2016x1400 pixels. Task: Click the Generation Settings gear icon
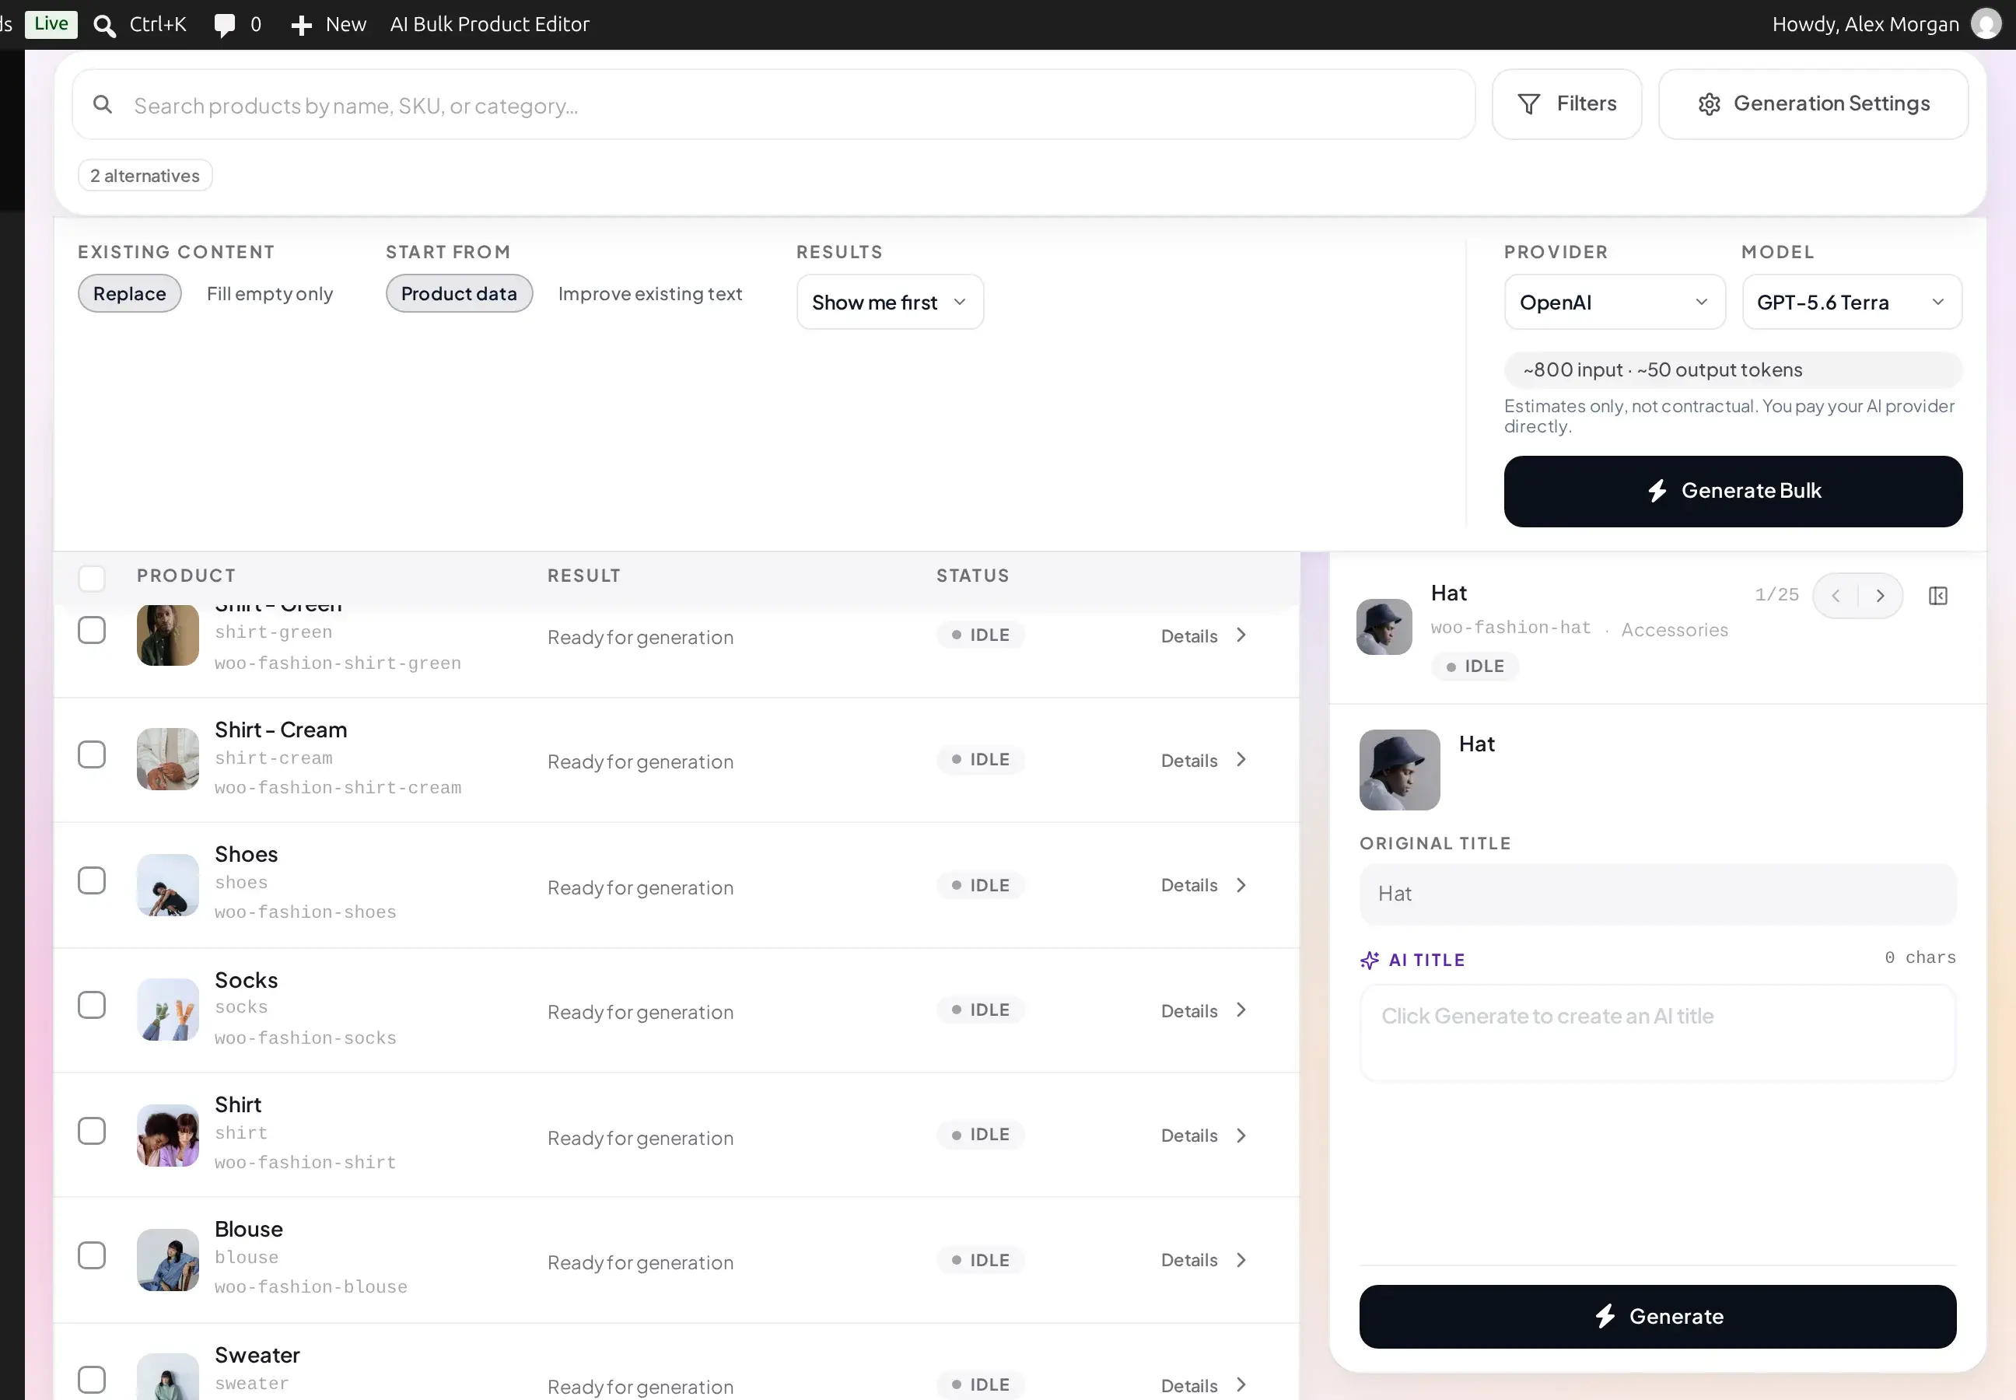point(1709,104)
